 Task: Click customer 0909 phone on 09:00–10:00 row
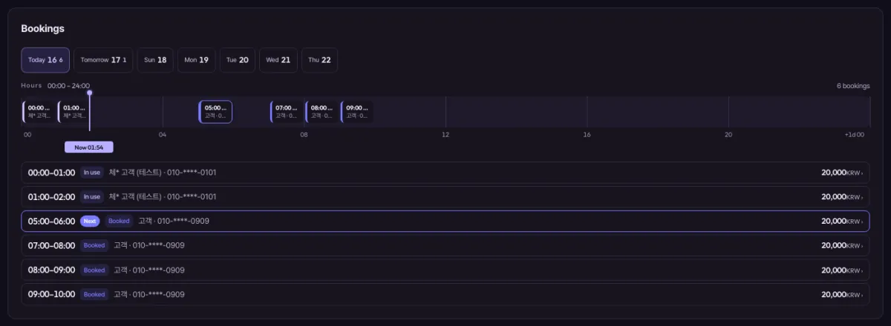coord(160,294)
